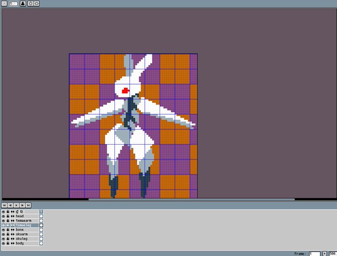Click the onion skin icon in timeline header

(x=17, y=212)
